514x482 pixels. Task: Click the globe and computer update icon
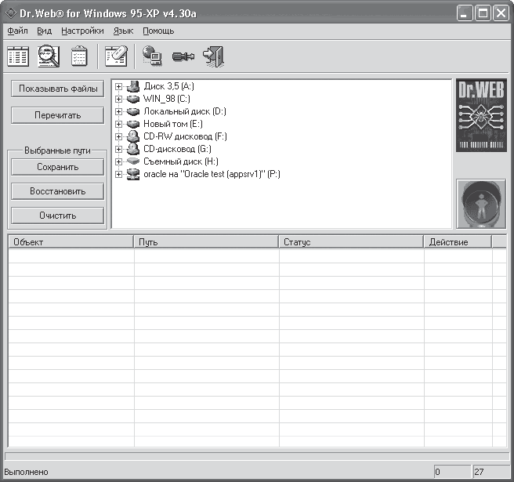click(x=152, y=56)
